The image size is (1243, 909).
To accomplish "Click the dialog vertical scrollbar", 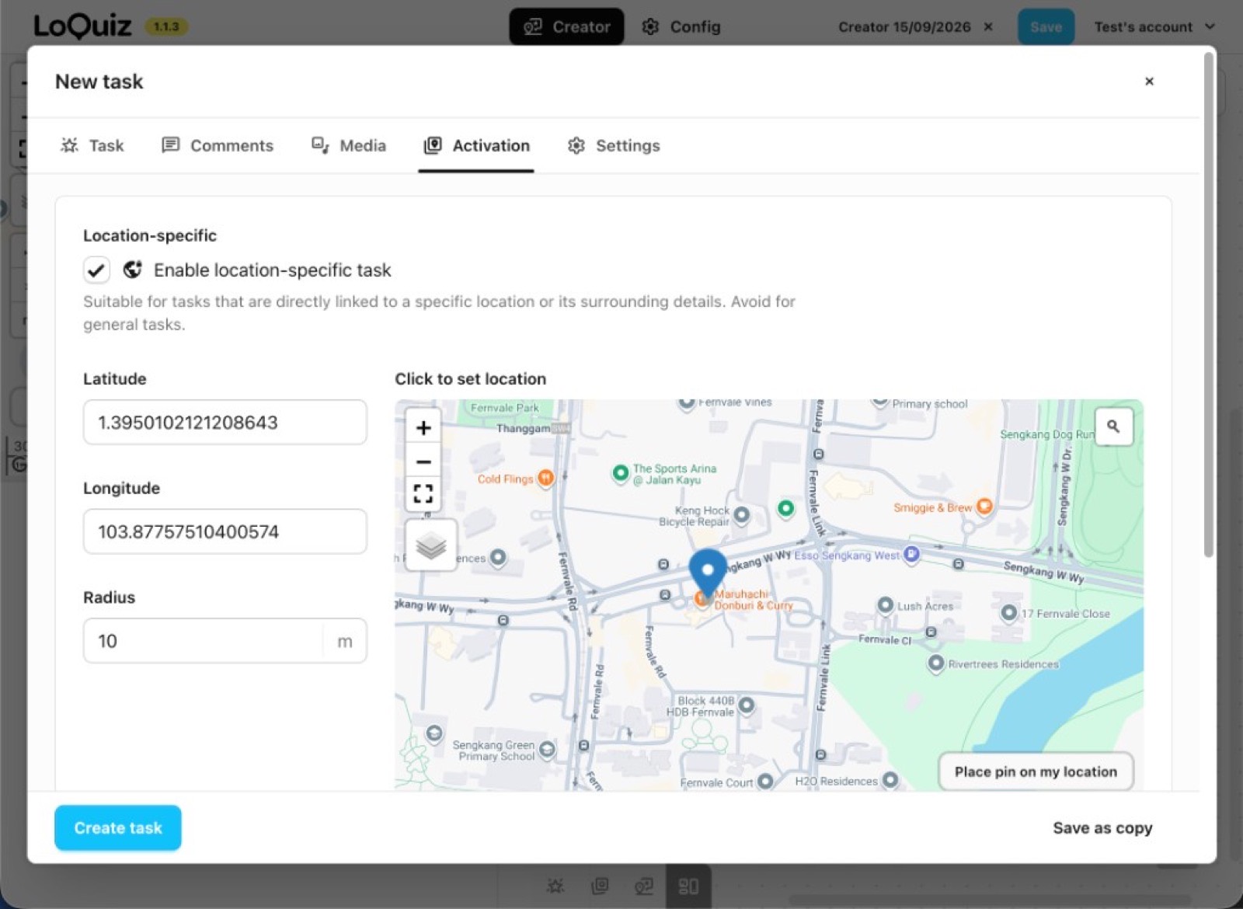I will click(1207, 305).
